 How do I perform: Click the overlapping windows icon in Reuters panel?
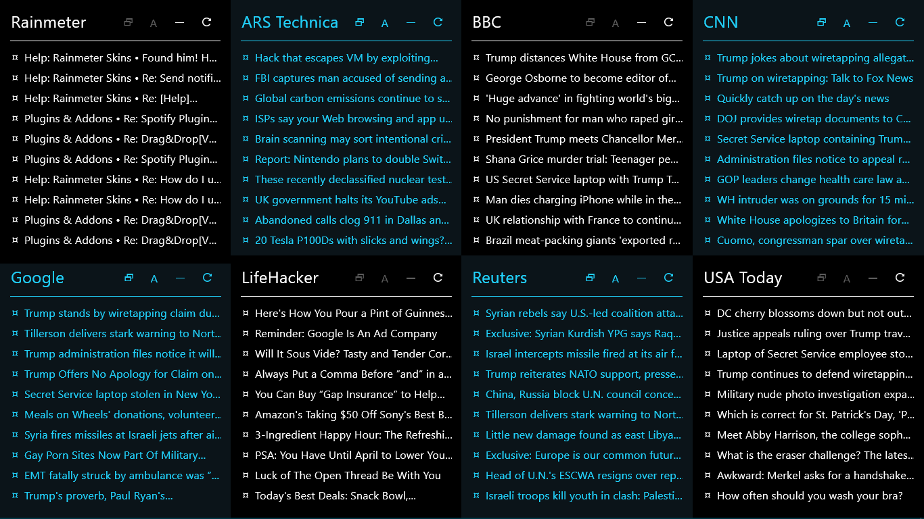591,278
